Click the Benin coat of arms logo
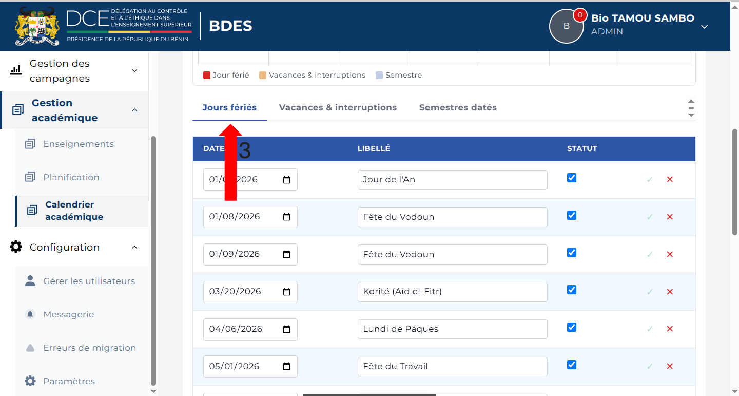 (37, 26)
